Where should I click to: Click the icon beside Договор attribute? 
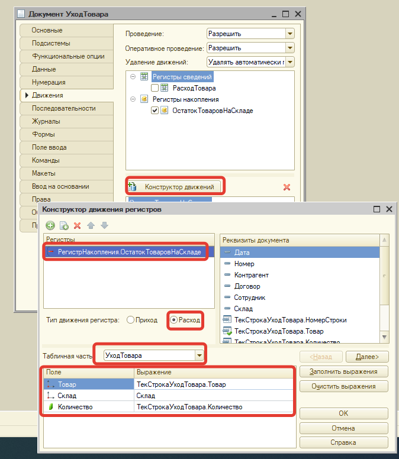point(227,286)
